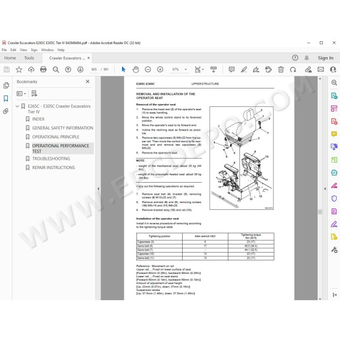Open Create PDF tool in sidebar
Image resolution: width=340 pixels, height=340 pixels.
(334, 121)
